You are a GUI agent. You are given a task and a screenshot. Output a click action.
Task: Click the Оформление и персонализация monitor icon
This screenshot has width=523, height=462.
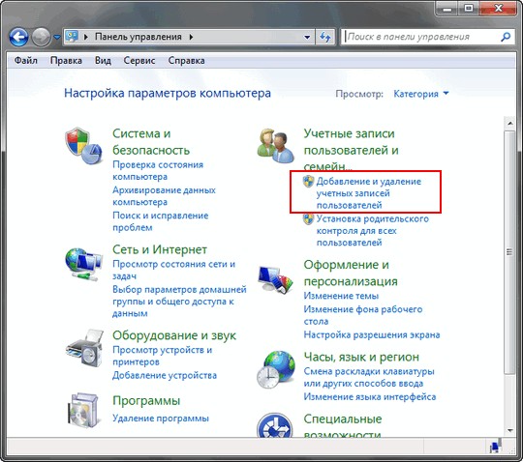pos(275,279)
